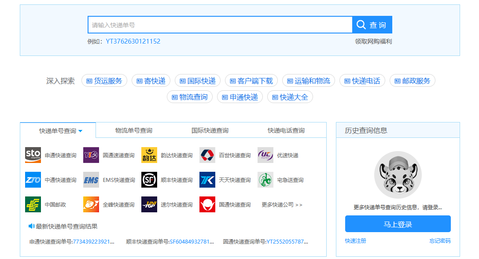Click the speaker icon beside 最新快递单号查询结果
This screenshot has width=479, height=259.
pos(31,226)
